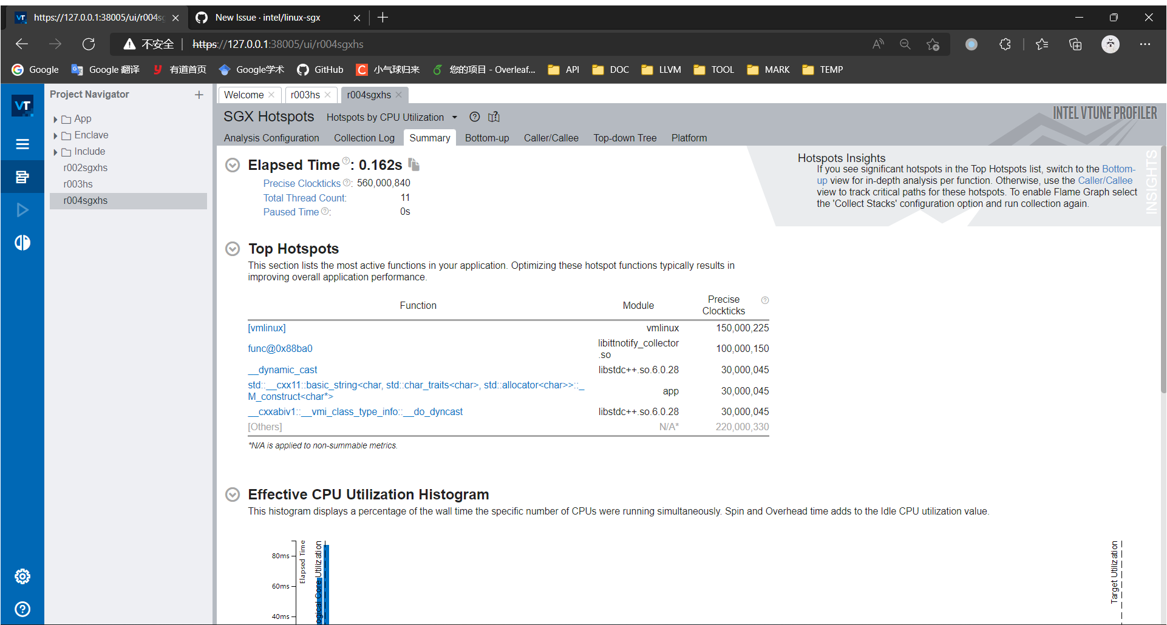Image resolution: width=1167 pixels, height=625 pixels.
Task: Open VTune Options via gear icon
Action: point(22,576)
